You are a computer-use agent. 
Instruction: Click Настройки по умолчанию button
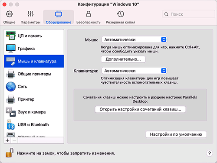point(176,134)
